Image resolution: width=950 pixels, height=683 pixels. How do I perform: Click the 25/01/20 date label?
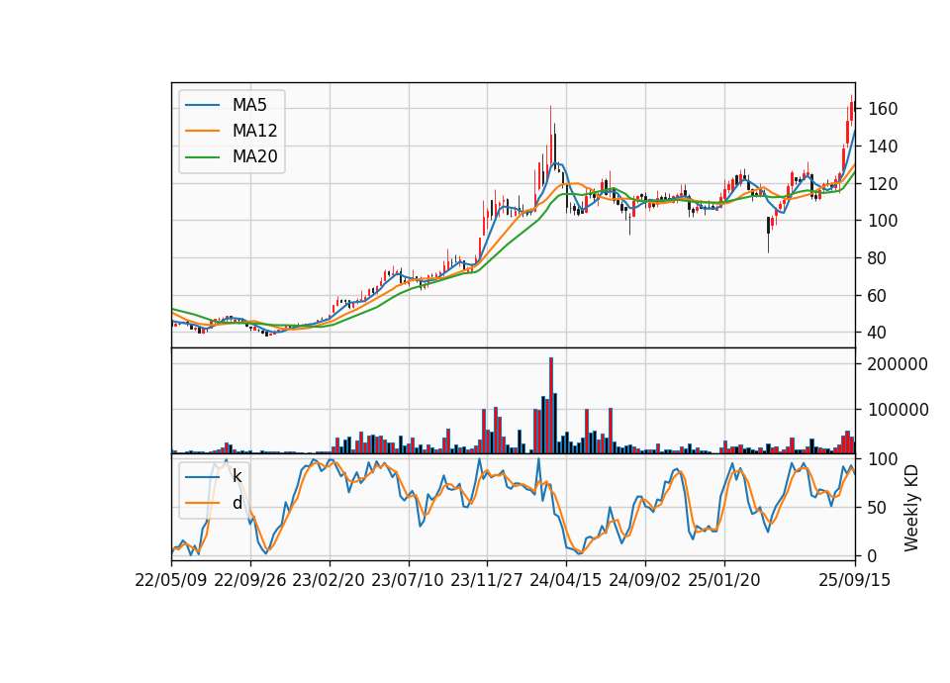click(724, 580)
